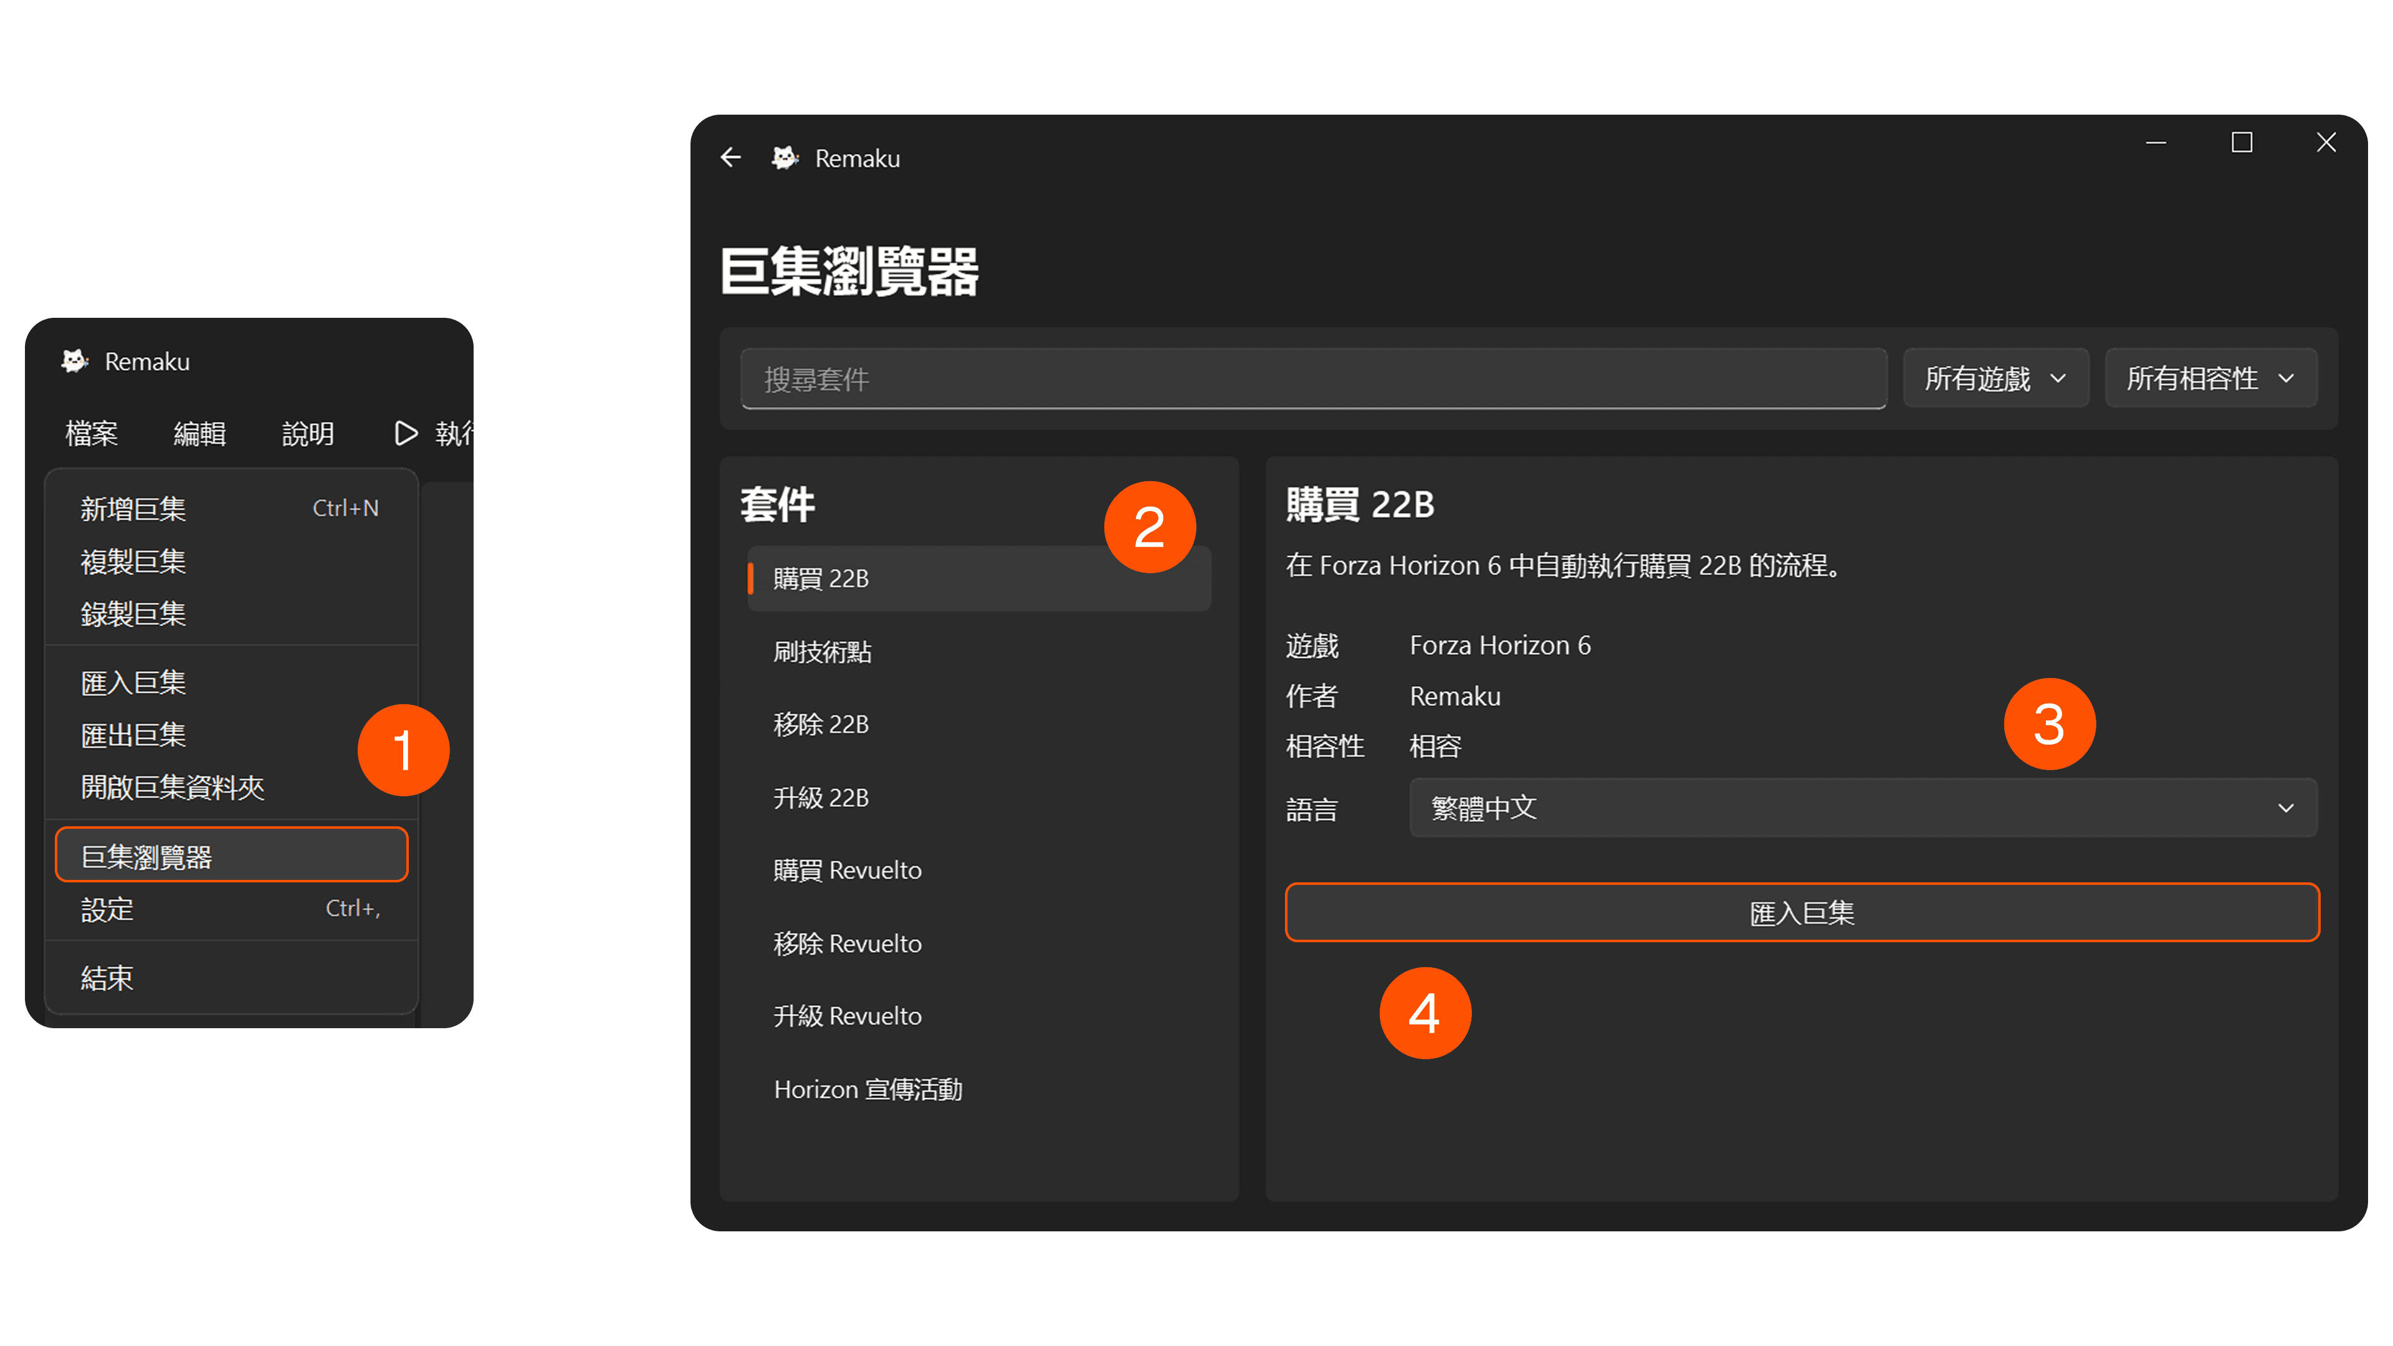This screenshot has width=2393, height=1346.
Task: Click the 執行 play icon in menu bar
Action: pos(405,433)
